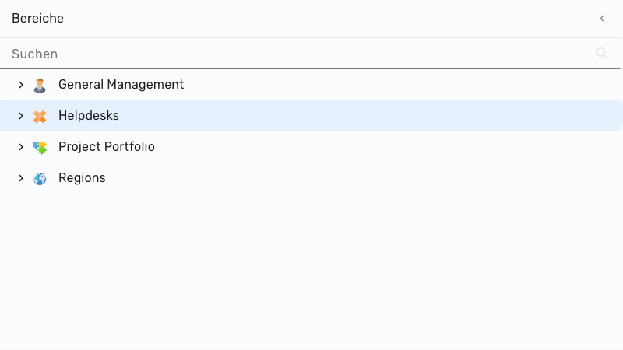This screenshot has width=623, height=350.
Task: Click the highlighted Helpdesks row background
Action: (357, 116)
